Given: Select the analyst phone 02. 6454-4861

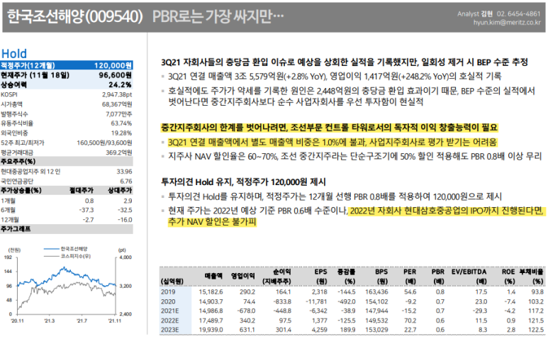Looking at the screenshot, I should (519, 14).
